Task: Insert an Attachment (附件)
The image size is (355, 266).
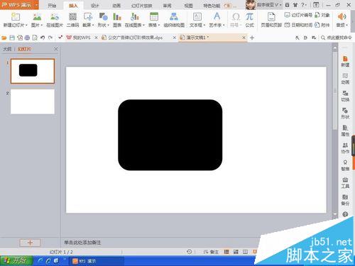Action: 322,25
